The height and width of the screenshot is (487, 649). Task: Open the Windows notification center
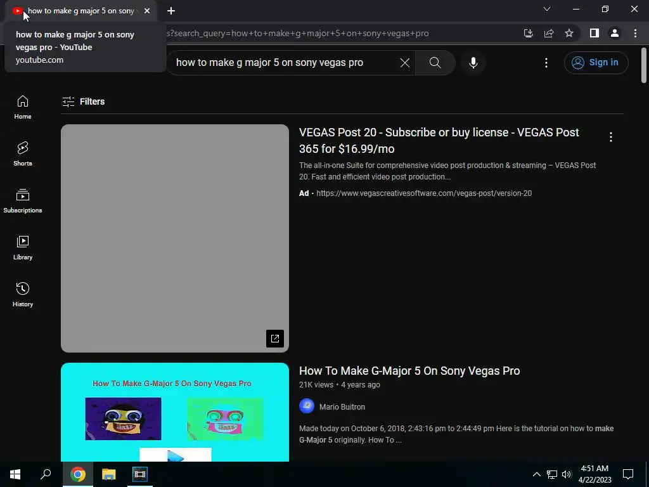628,474
